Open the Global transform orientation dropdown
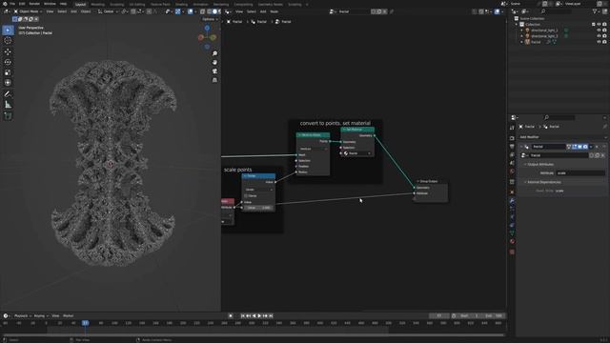This screenshot has height=343, width=610. tap(108, 11)
